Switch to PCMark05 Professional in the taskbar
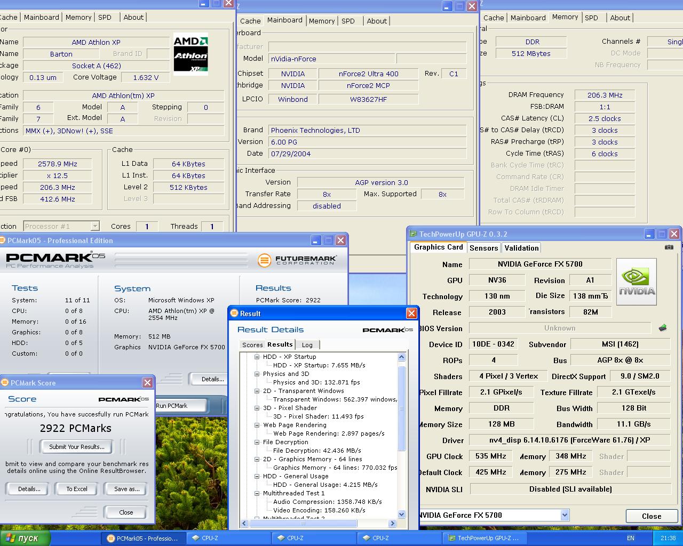This screenshot has width=683, height=546. click(144, 539)
